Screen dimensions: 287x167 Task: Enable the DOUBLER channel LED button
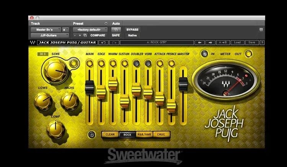[x=136, y=63]
